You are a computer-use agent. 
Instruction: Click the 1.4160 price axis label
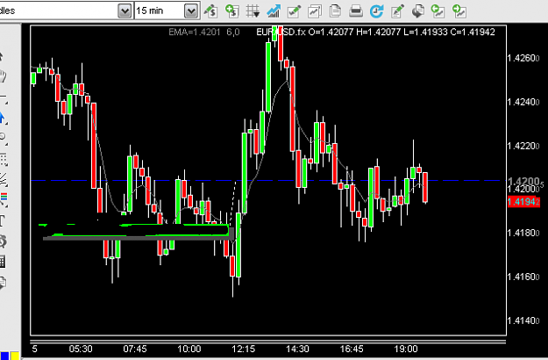tap(523, 277)
